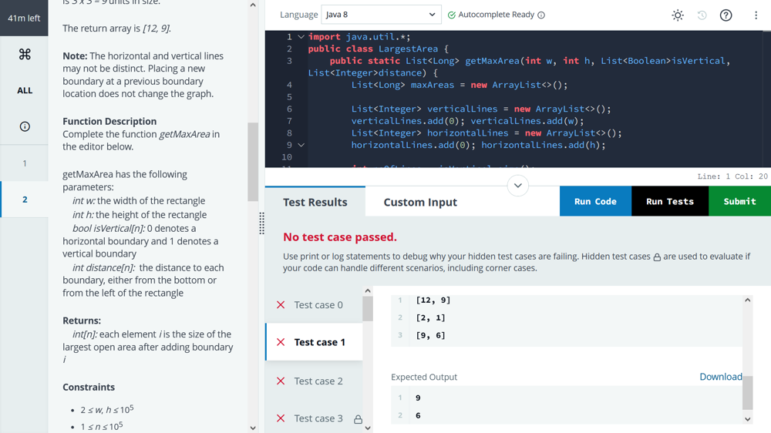Screen dimensions: 771x433
Task: Collapse the test results panel with chevron
Action: click(517, 186)
